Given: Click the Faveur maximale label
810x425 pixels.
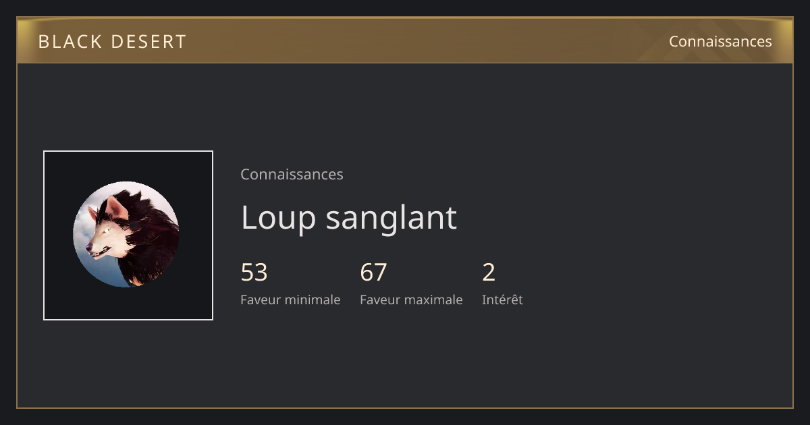Looking at the screenshot, I should 411,300.
